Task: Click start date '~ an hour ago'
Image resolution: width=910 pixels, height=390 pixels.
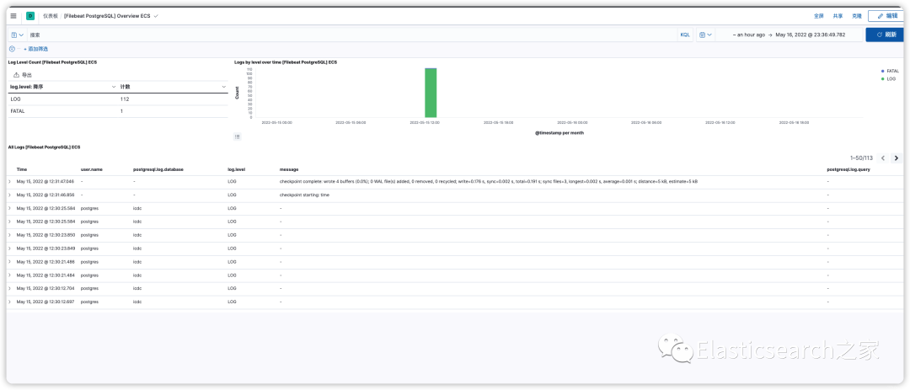Action: pos(749,35)
